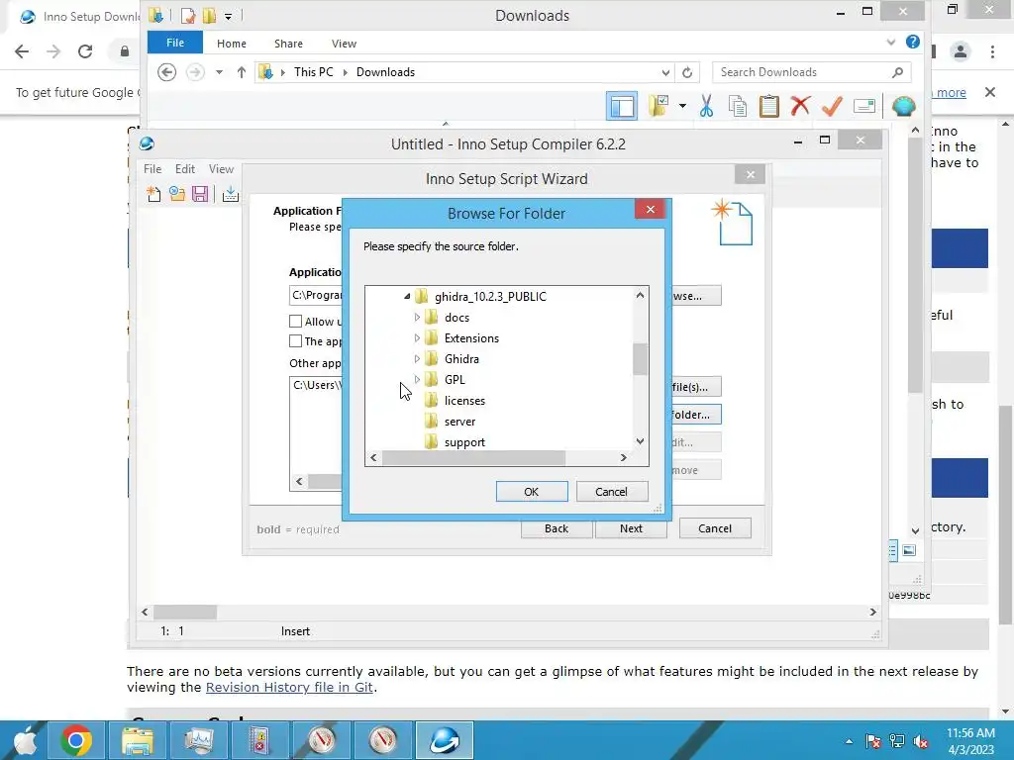Click folder tree vertical scrollbar thumb
Image resolution: width=1014 pixels, height=760 pixels.
pyautogui.click(x=640, y=358)
